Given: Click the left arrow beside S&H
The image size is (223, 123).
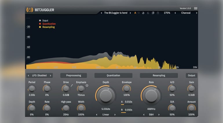Looking at the screenshot, I should pos(144,115).
